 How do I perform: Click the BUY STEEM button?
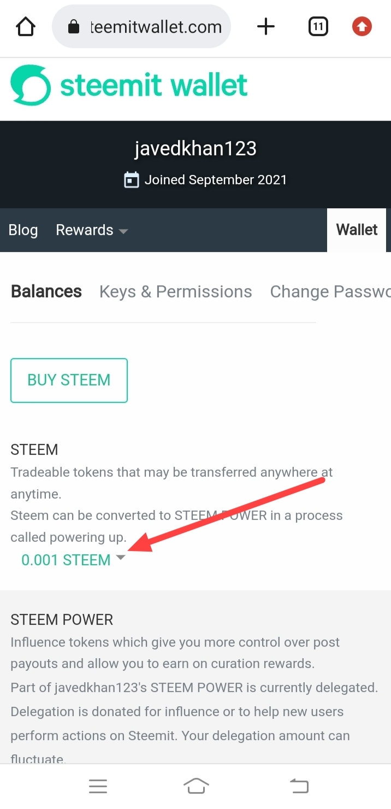(69, 380)
